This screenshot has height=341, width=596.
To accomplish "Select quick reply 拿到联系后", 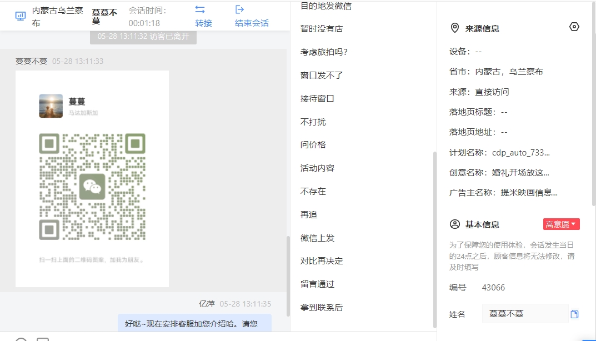I will coord(322,308).
